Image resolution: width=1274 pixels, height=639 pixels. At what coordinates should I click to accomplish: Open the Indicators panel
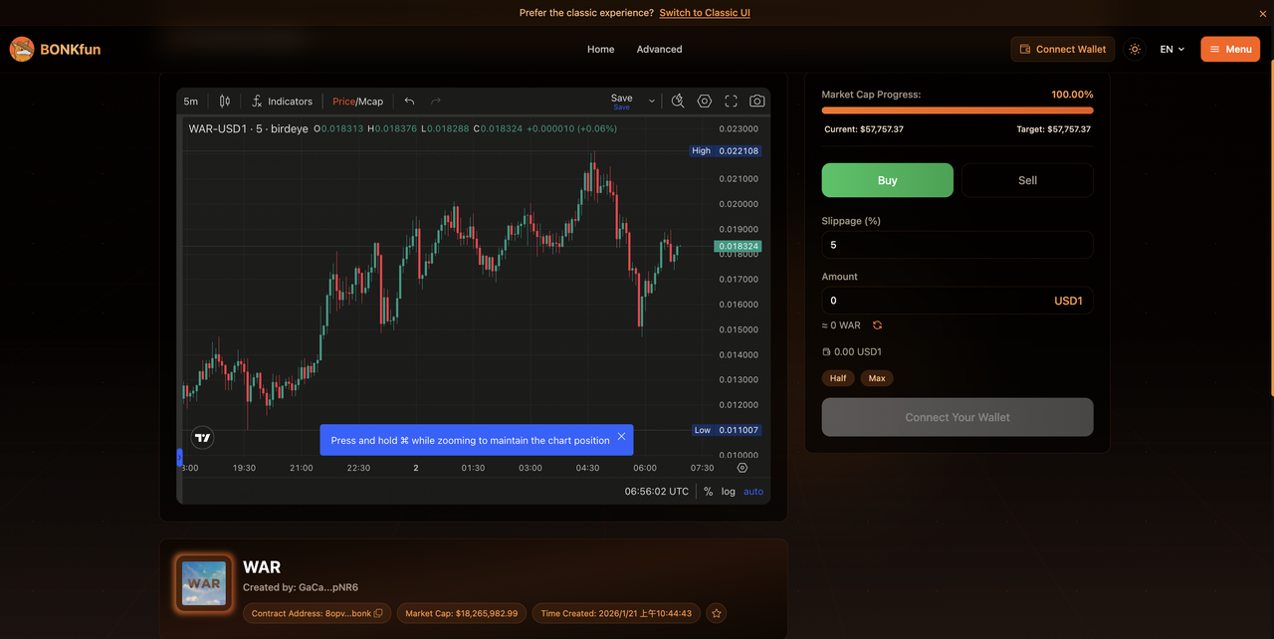coord(282,102)
